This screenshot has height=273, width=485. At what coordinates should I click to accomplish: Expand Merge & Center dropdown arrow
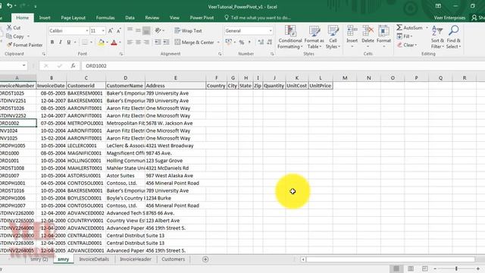(x=218, y=42)
